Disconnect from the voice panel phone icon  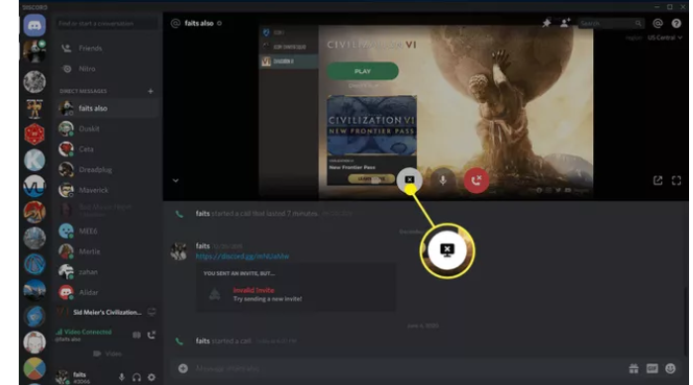(151, 336)
